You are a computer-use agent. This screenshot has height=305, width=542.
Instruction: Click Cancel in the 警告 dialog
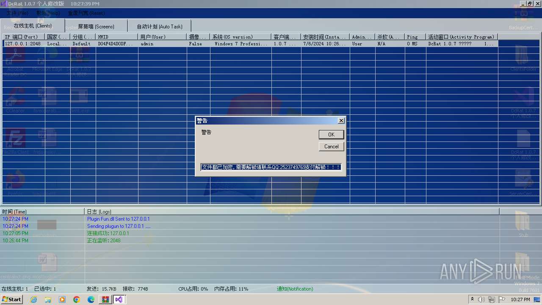pyautogui.click(x=331, y=147)
